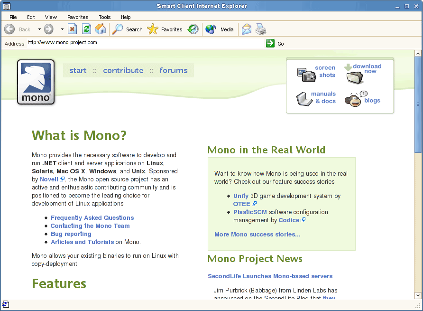Click the Forward arrow button

tap(49, 29)
